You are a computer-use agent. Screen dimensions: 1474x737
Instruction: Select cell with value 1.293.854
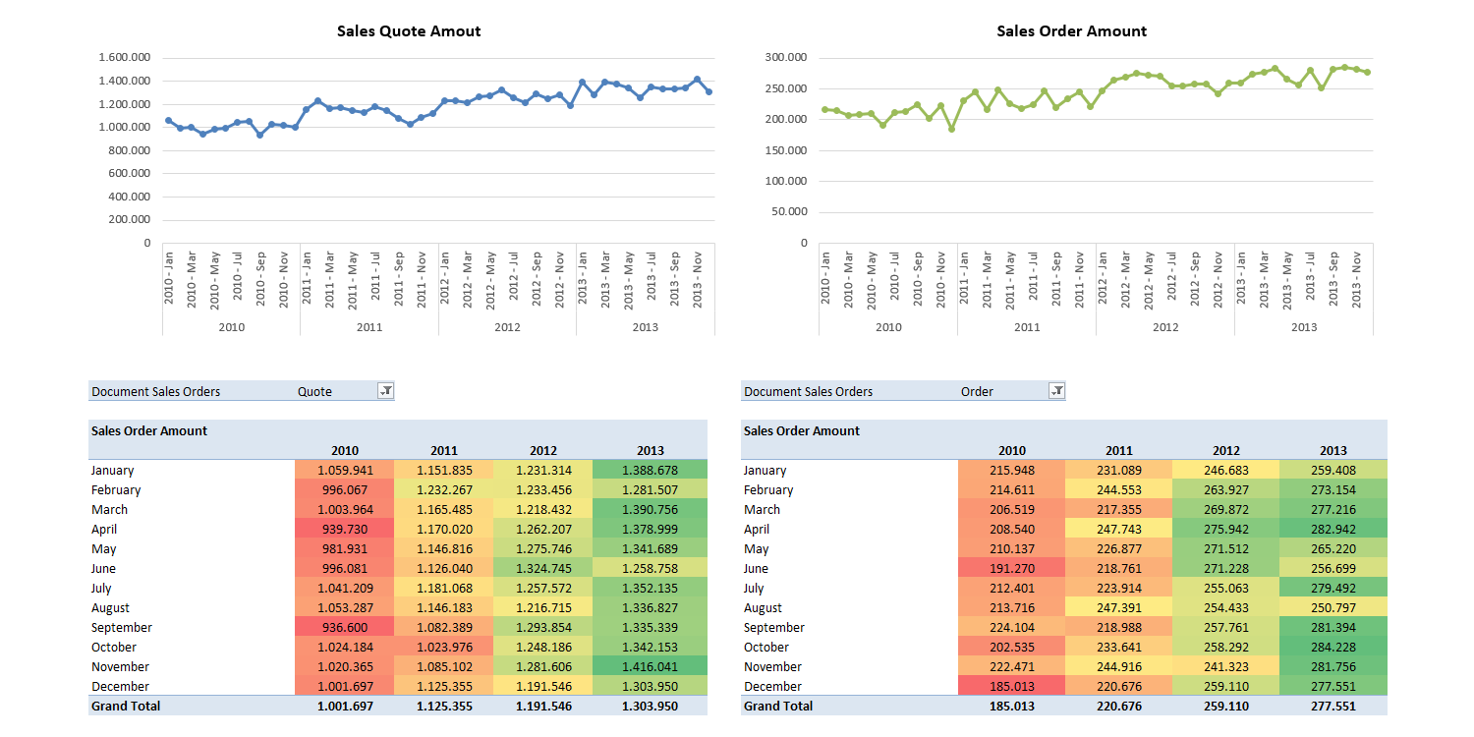click(x=543, y=627)
